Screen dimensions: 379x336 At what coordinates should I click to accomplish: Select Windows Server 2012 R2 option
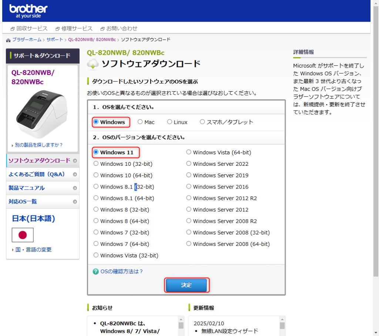tap(188, 198)
